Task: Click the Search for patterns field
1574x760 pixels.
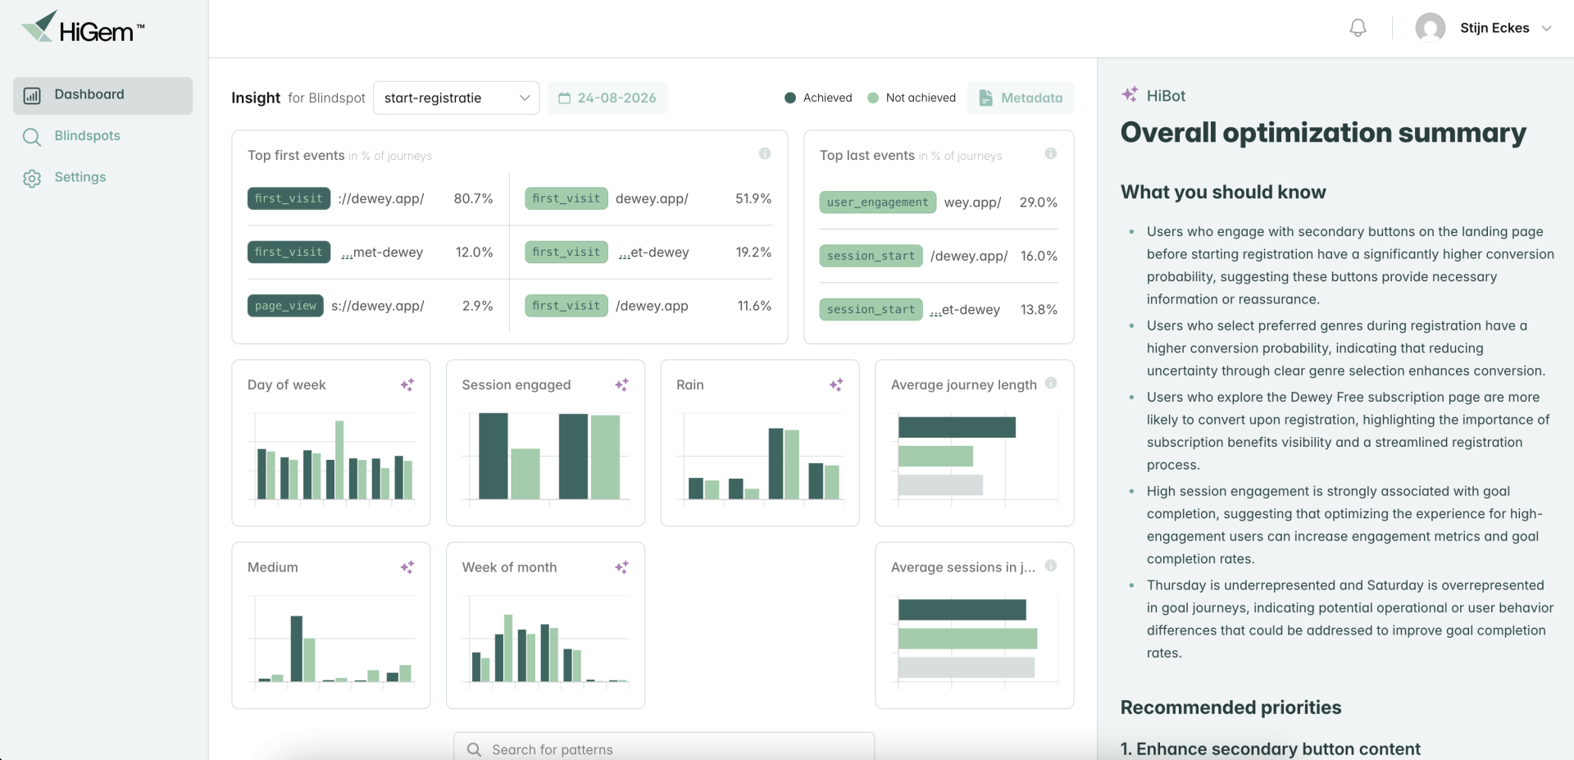Action: pyautogui.click(x=664, y=749)
